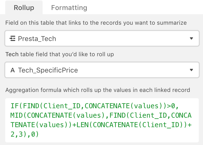Screen dimensions: 203x145
Task: Click the text-type 'A' icon beside Tech_SpecificPrice
Action: pyautogui.click(x=13, y=70)
